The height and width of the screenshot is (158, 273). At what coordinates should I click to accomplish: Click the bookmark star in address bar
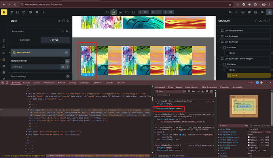pyautogui.click(x=230, y=4)
